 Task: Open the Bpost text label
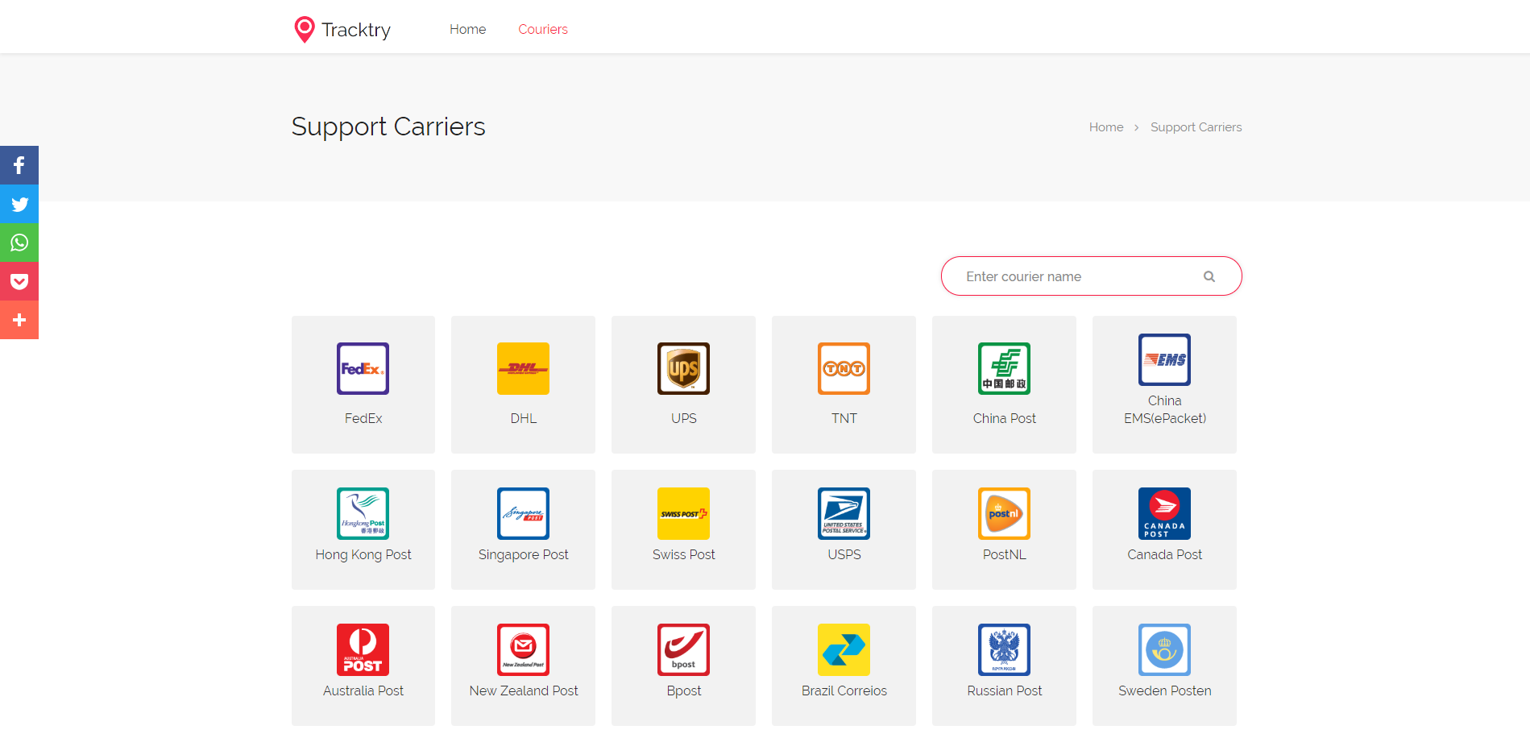coord(684,690)
